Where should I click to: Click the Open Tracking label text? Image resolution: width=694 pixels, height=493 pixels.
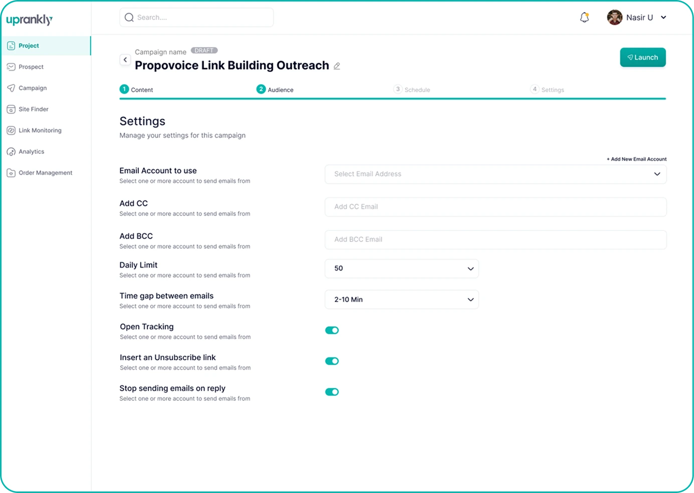[x=146, y=327]
